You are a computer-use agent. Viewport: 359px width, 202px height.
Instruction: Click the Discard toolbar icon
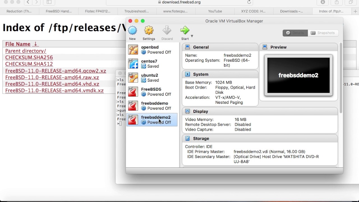point(167,30)
